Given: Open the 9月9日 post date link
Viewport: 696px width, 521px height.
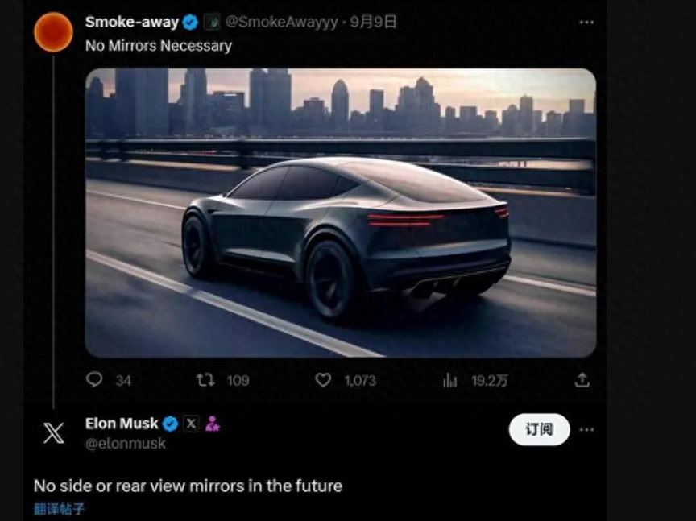Looking at the screenshot, I should click(x=373, y=22).
